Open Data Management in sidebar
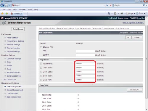Viewport: 148px width, 111px height. pos(14,97)
